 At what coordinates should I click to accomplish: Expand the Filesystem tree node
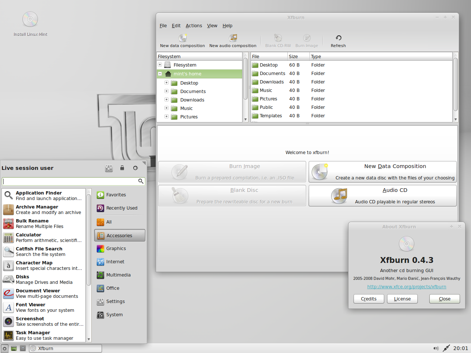point(160,65)
